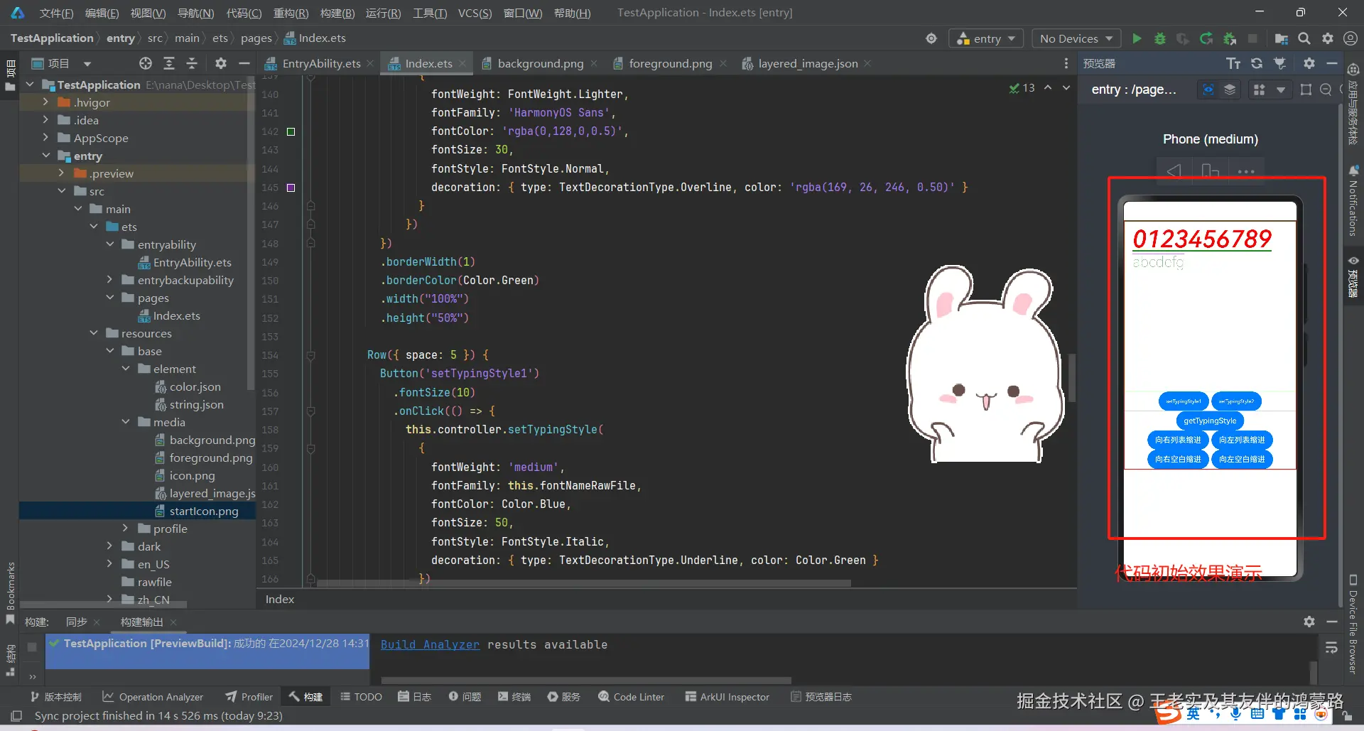Run the entry module
The image size is (1364, 731).
(x=1136, y=38)
